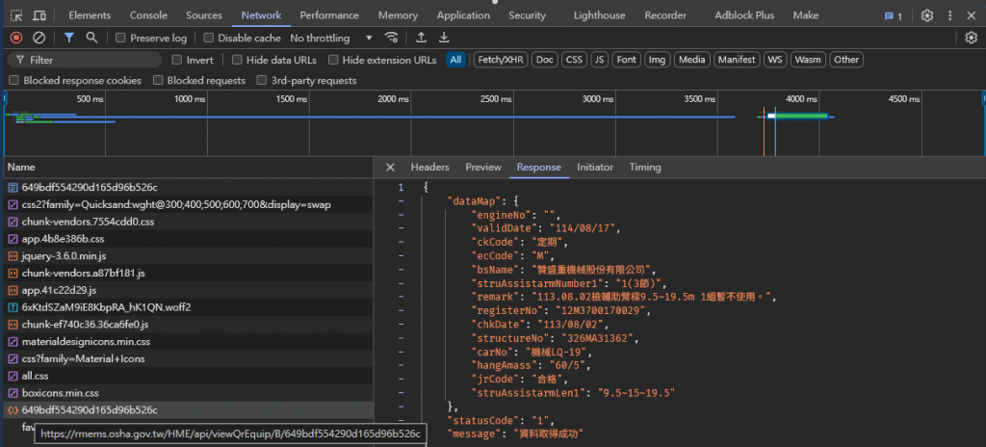Tick the Hide data URLs checkbox

click(237, 60)
